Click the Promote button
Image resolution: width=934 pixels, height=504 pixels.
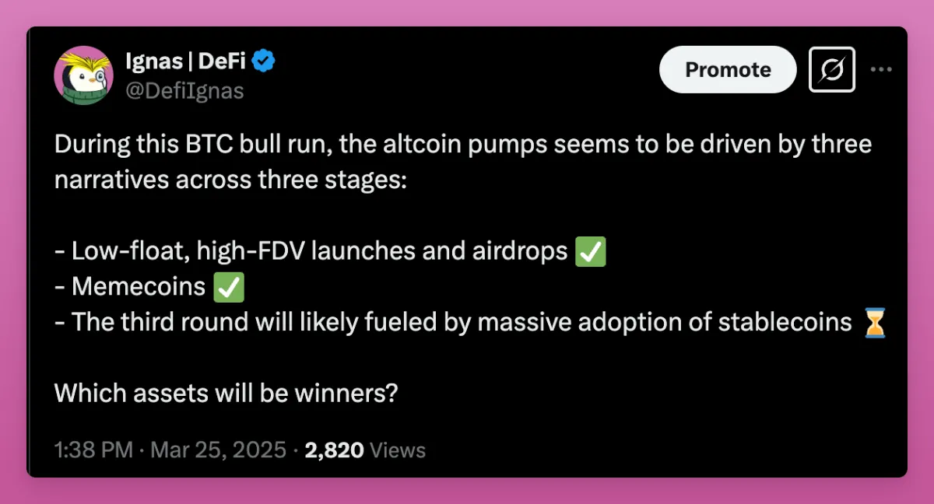[x=728, y=69]
